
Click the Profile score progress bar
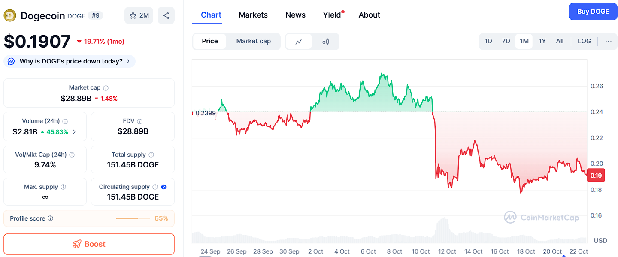click(133, 218)
